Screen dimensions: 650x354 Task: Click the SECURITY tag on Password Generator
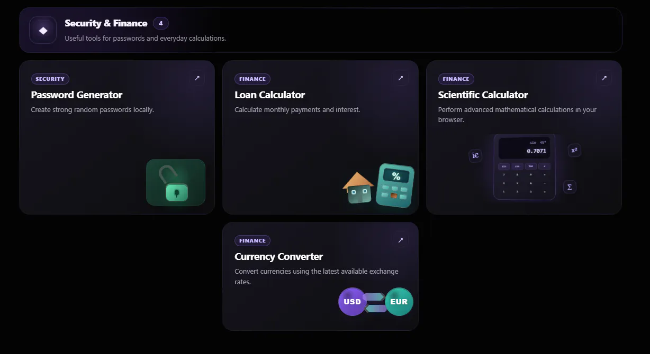click(x=50, y=79)
